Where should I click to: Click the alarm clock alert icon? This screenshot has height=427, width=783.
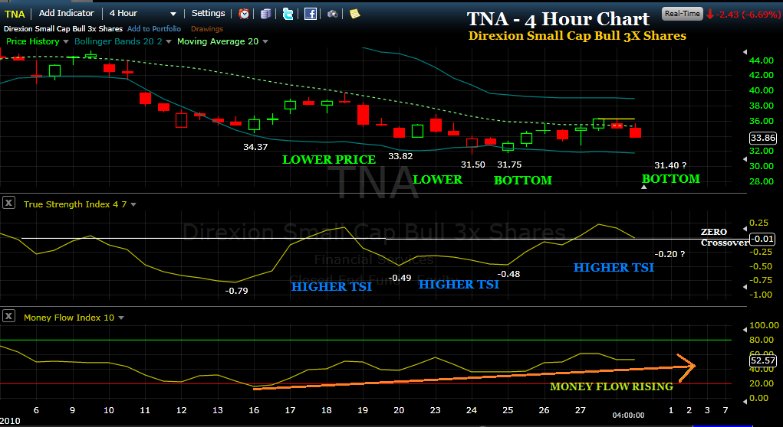[x=244, y=14]
